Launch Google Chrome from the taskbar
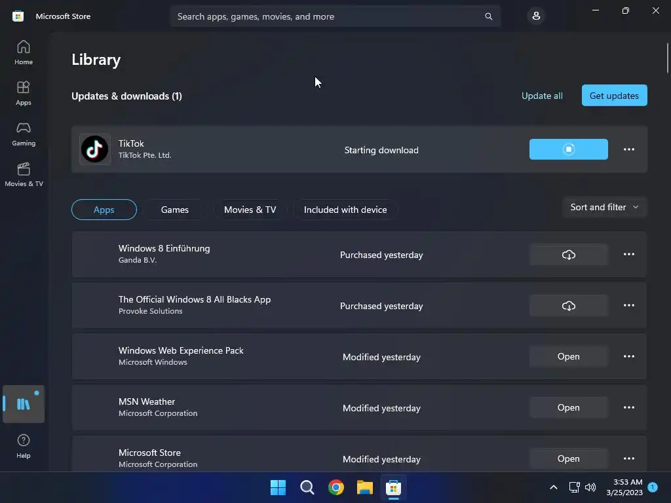Viewport: 671px width, 503px height. coord(336,487)
